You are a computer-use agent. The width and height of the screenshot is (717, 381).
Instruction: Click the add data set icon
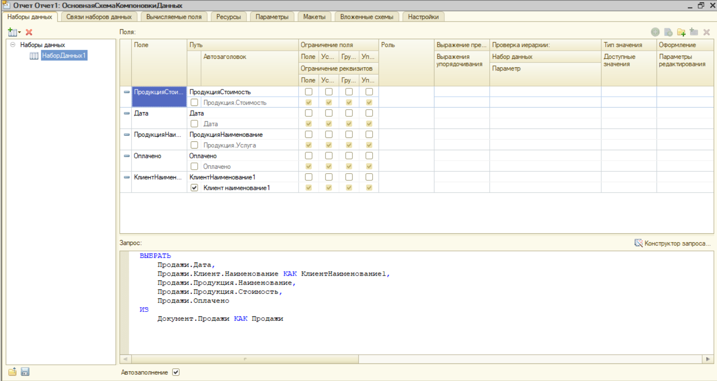point(13,32)
